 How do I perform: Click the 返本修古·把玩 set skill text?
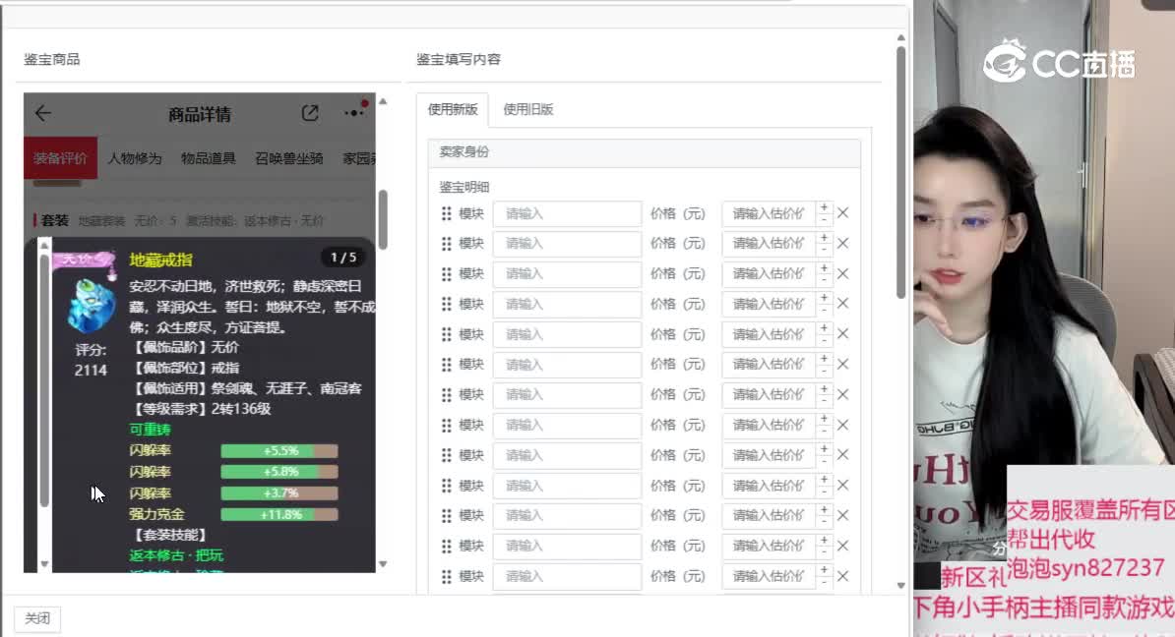pos(176,555)
